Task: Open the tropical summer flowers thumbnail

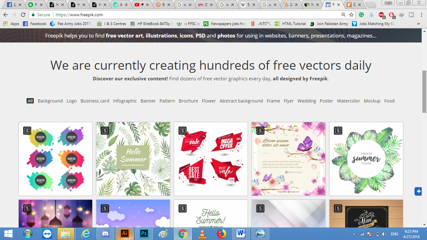Action: pyautogui.click(x=366, y=159)
